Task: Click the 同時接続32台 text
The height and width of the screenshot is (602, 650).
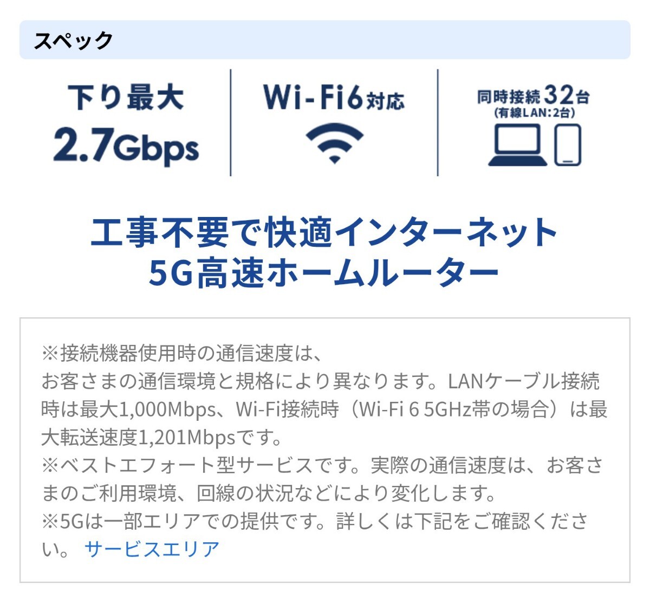Action: pyautogui.click(x=533, y=95)
